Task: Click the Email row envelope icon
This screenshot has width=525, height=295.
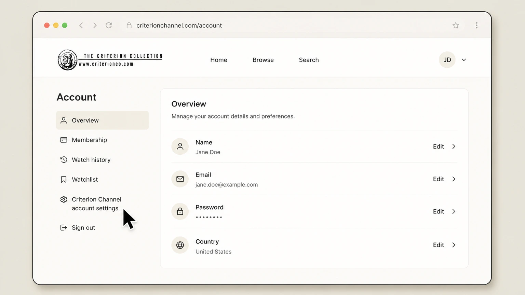Action: pos(180,179)
